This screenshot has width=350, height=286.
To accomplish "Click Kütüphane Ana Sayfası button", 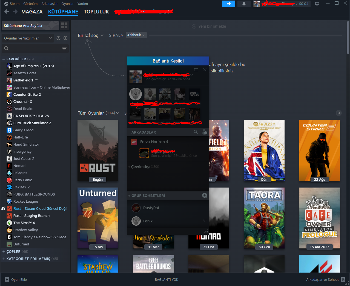I will [30, 26].
